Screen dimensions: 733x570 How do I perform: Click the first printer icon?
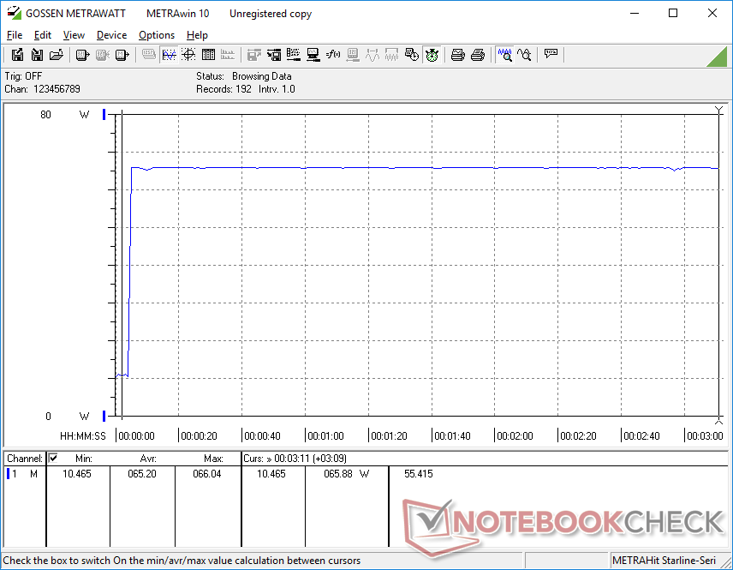[458, 55]
